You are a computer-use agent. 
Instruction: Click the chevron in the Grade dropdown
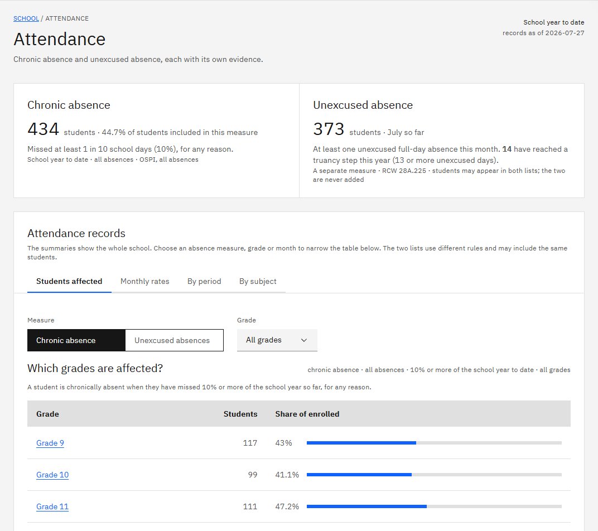pos(304,340)
